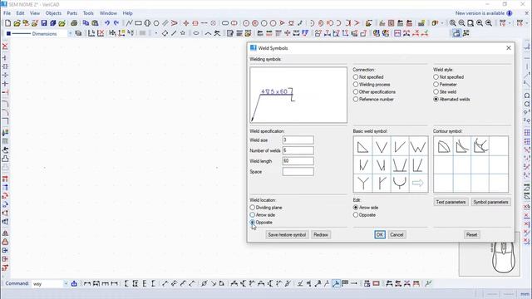Click the red X icon atop left toolbar

click(x=5, y=47)
